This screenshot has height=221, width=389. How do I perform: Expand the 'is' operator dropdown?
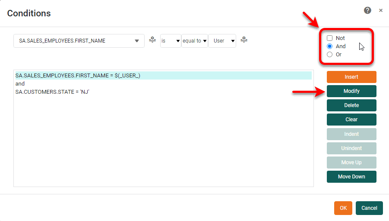tap(171, 41)
